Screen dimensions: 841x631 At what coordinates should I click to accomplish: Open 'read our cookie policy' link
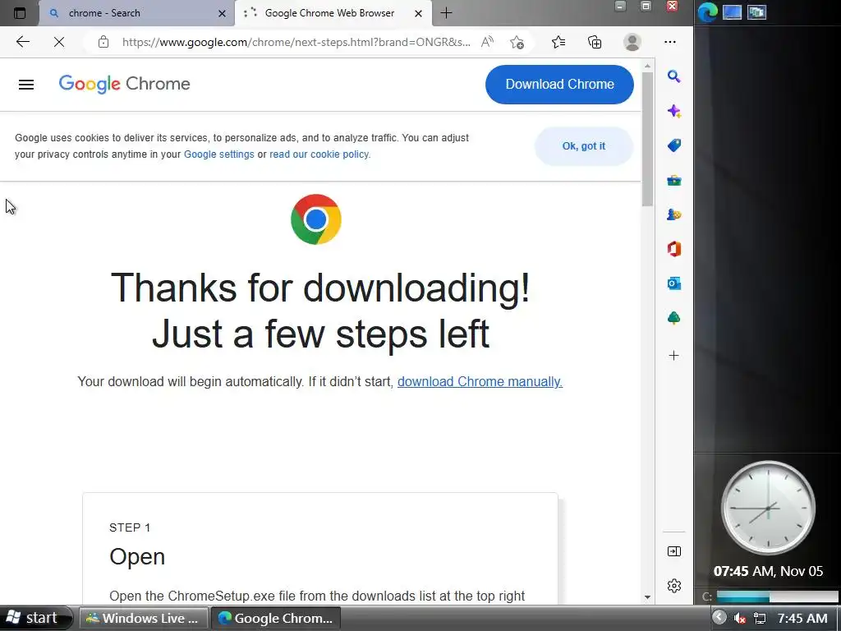tap(319, 154)
